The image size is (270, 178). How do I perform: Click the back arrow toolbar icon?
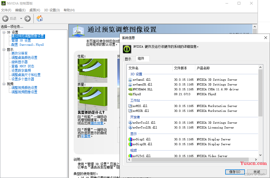coord(5,19)
